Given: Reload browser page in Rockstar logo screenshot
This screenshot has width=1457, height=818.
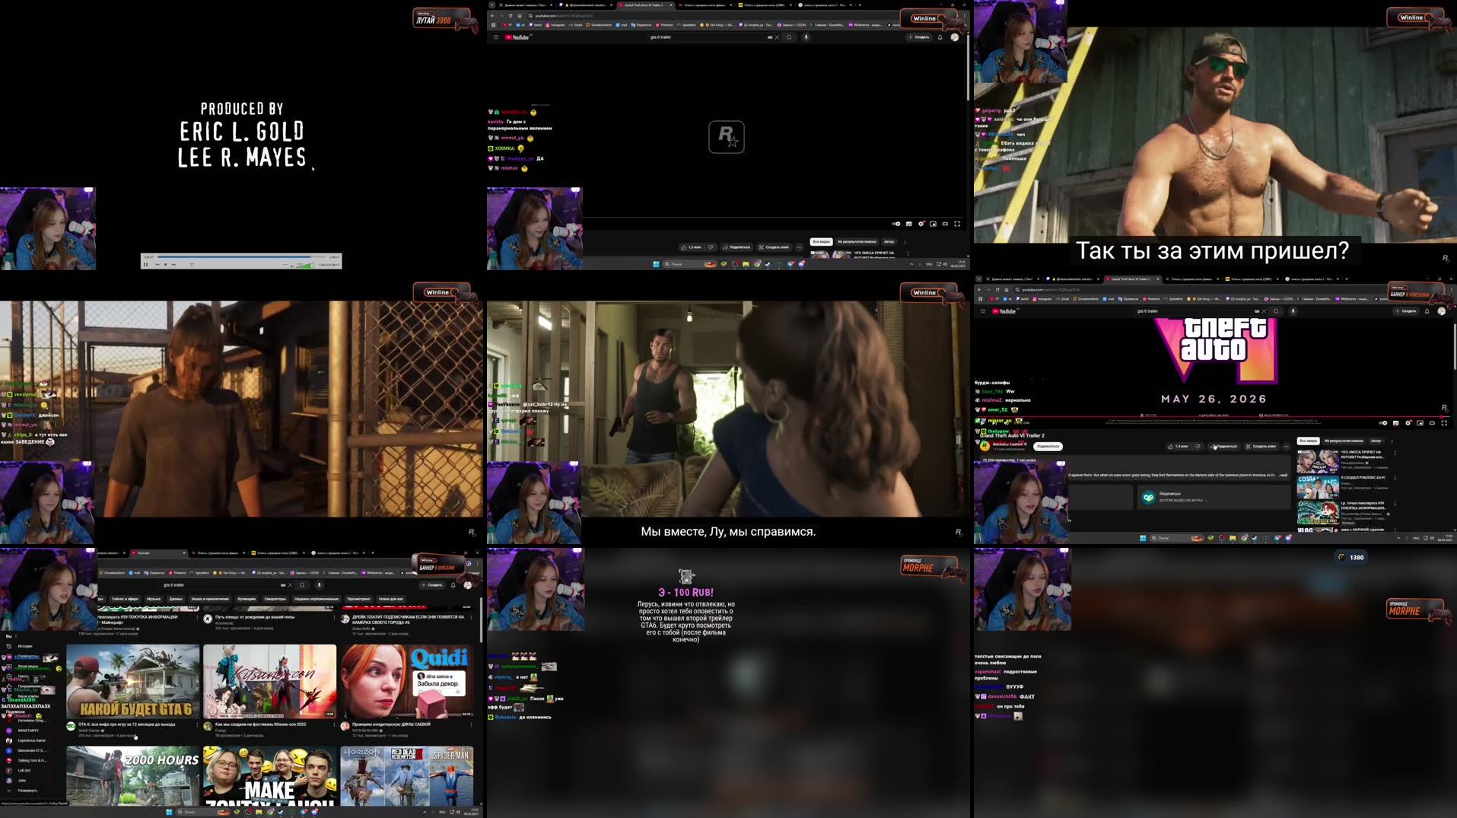Looking at the screenshot, I should pyautogui.click(x=511, y=15).
